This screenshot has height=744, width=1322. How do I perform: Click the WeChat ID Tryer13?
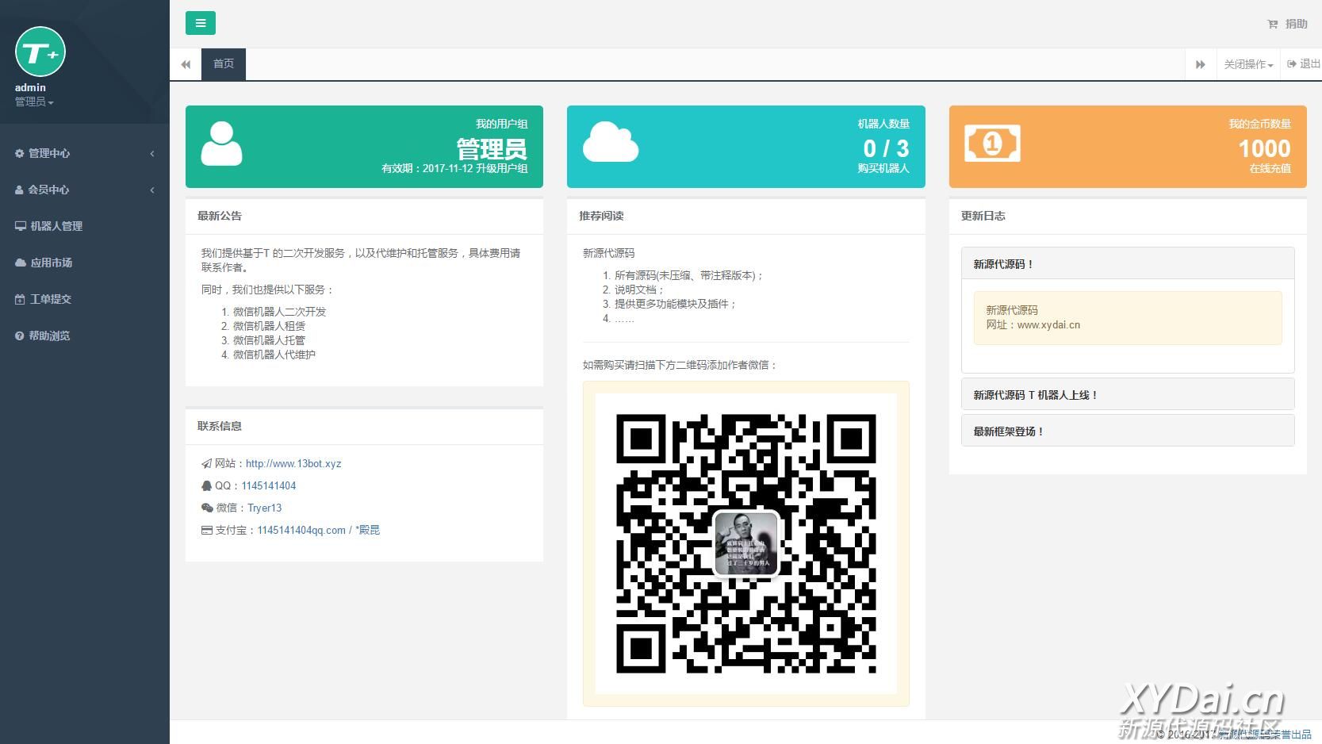[x=265, y=508]
